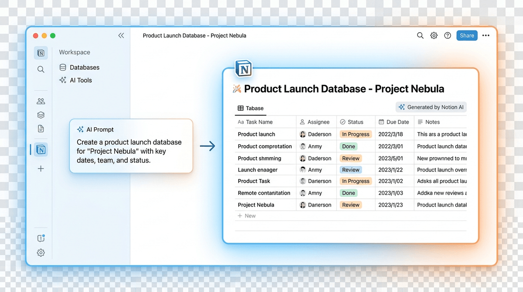523x292 pixels.
Task: Click the plus icon in the sidebar
Action: (41, 169)
